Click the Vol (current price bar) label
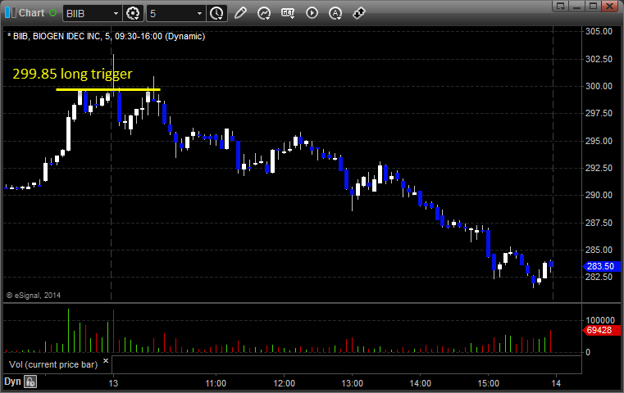624x393 pixels. (53, 364)
